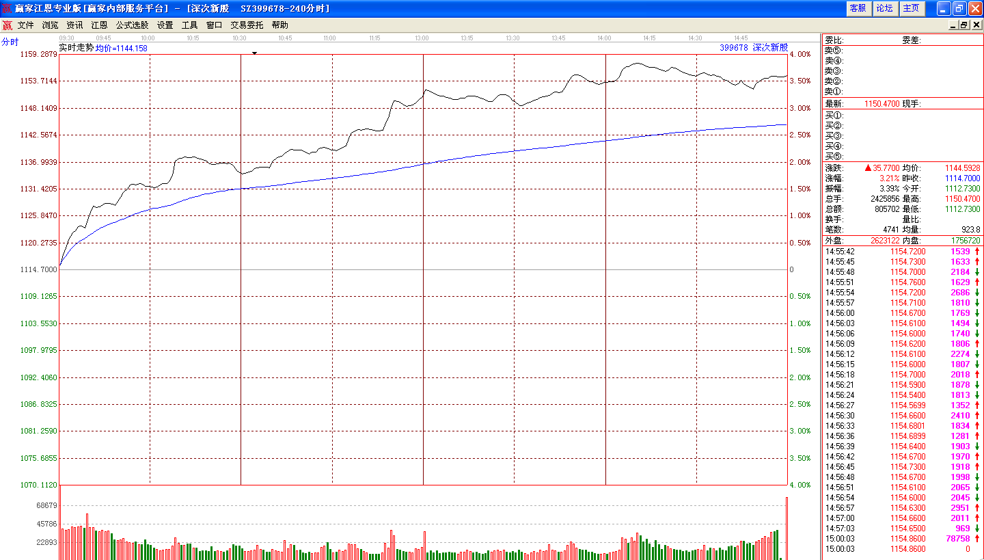Click the 客服 button

pos(858,8)
